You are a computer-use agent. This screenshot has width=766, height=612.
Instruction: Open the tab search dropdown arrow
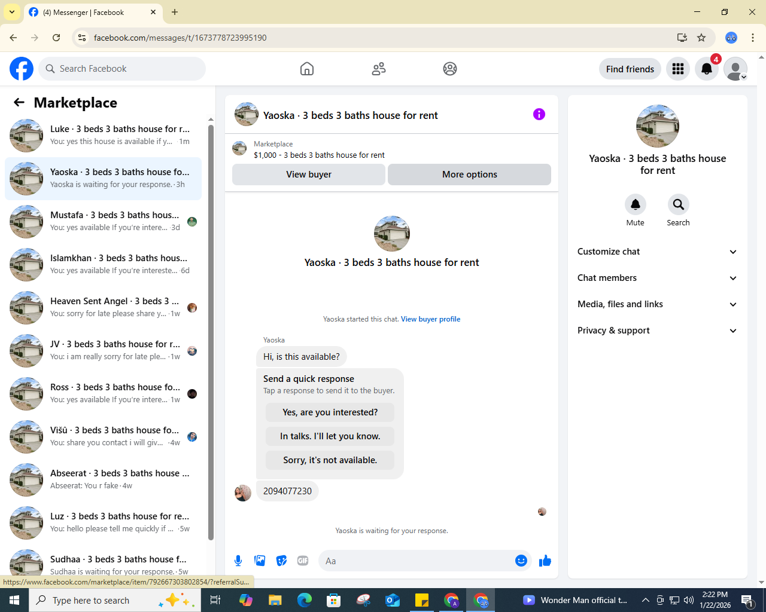coord(12,12)
